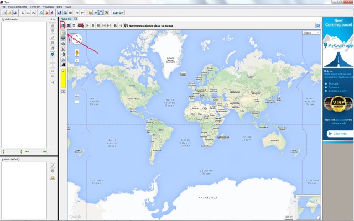
Task: Click the yellow search color box
Action: coord(63,81)
